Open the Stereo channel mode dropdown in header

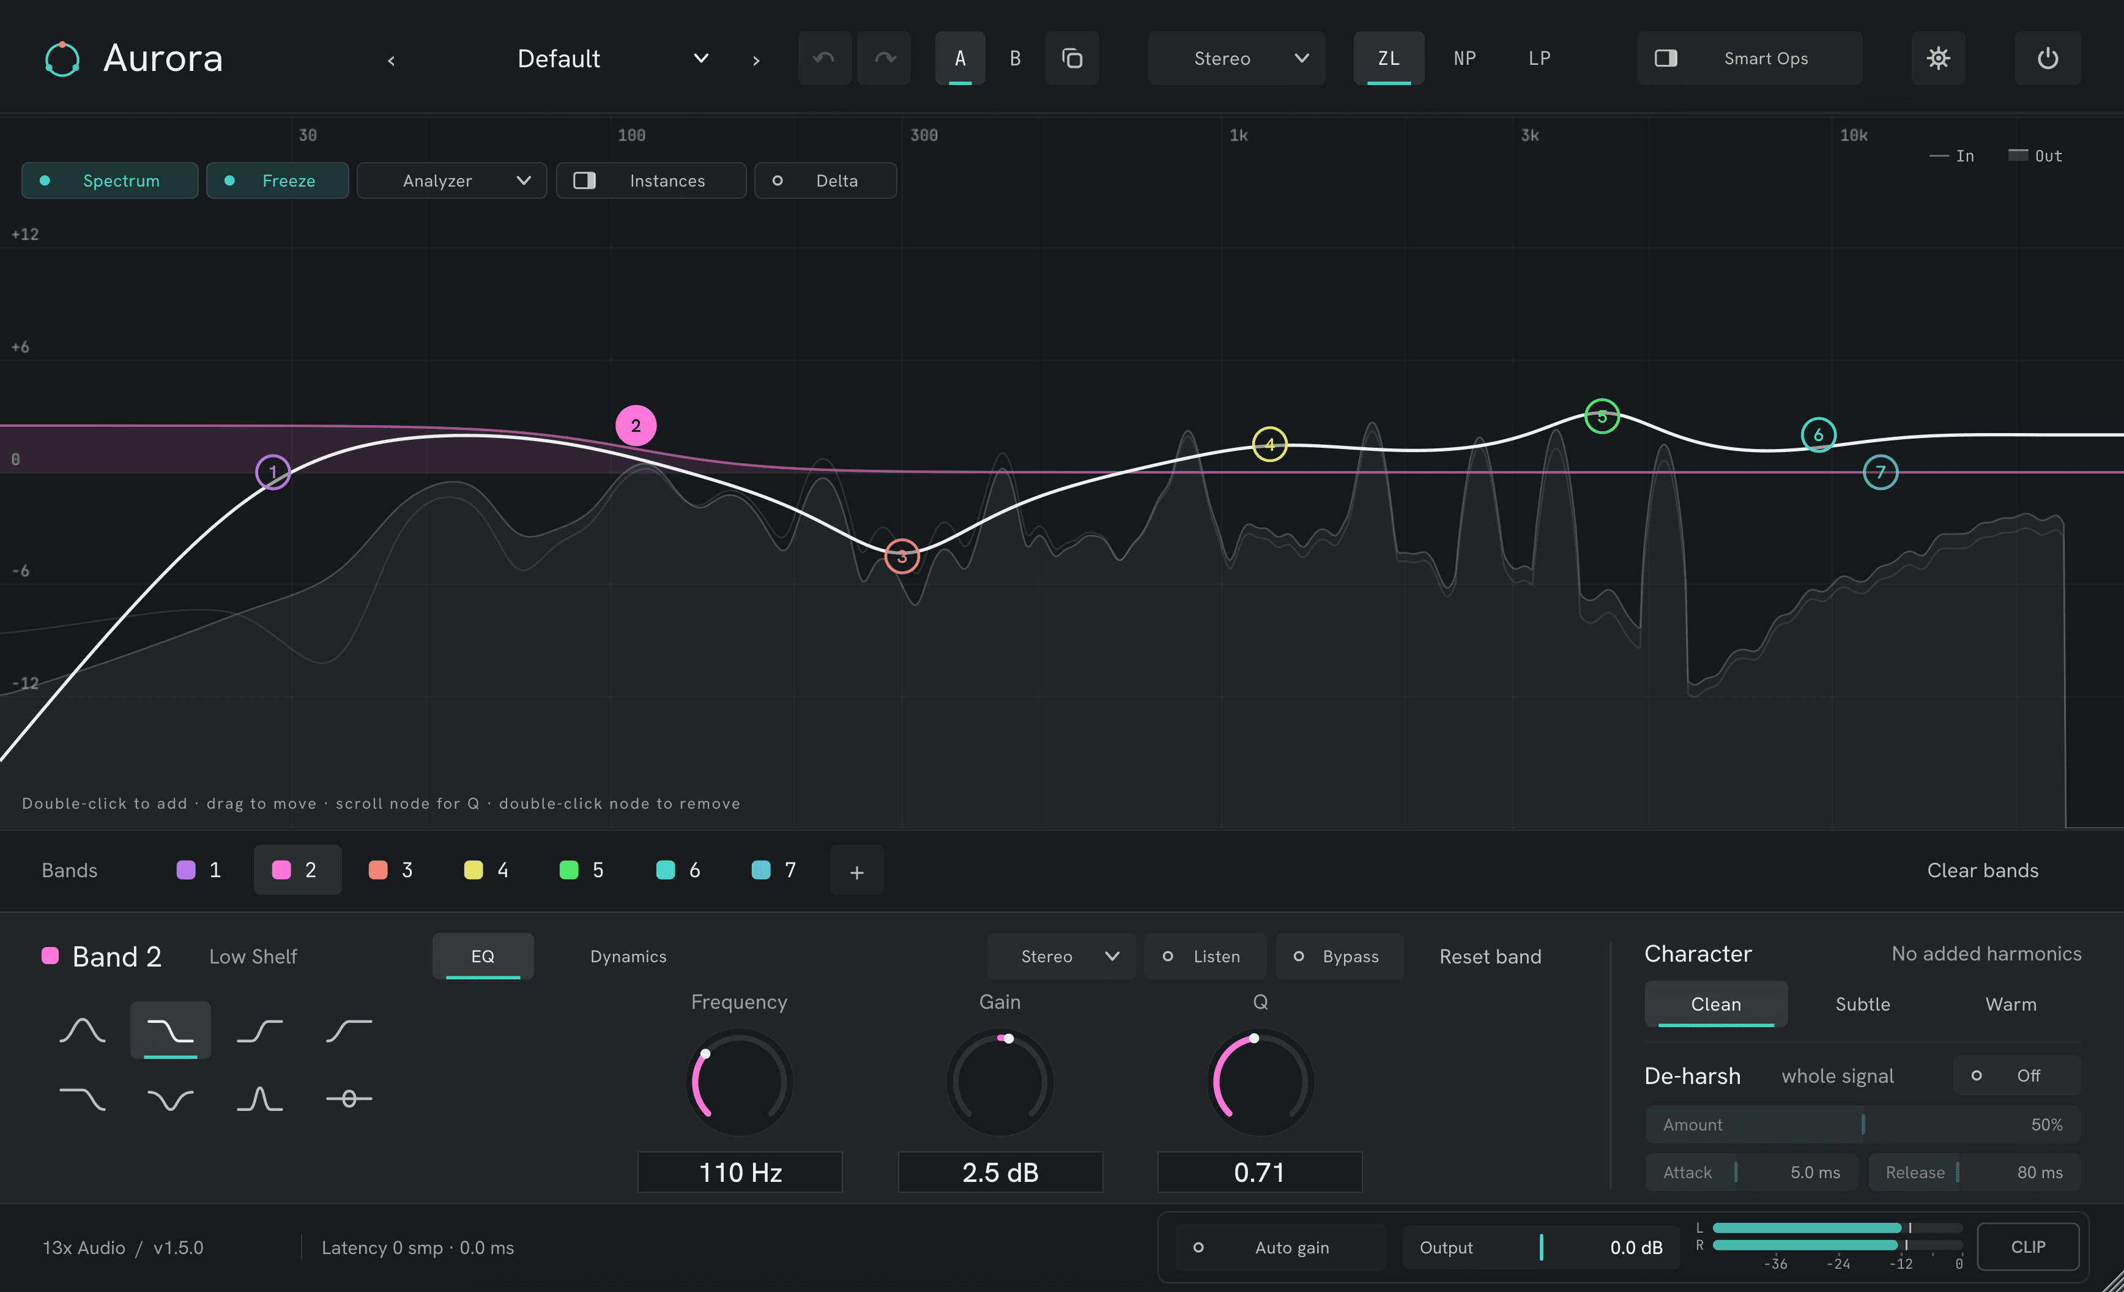coord(1236,59)
